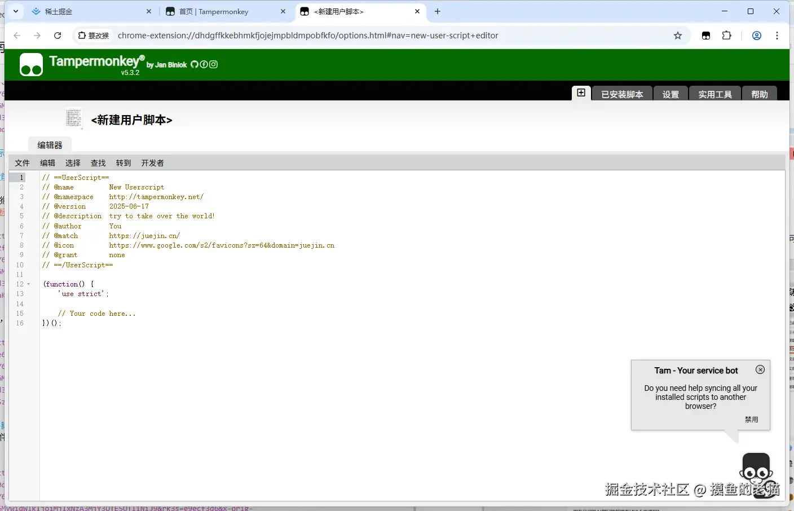Open the Facebook icon link in header
The height and width of the screenshot is (511, 794).
[x=204, y=64]
